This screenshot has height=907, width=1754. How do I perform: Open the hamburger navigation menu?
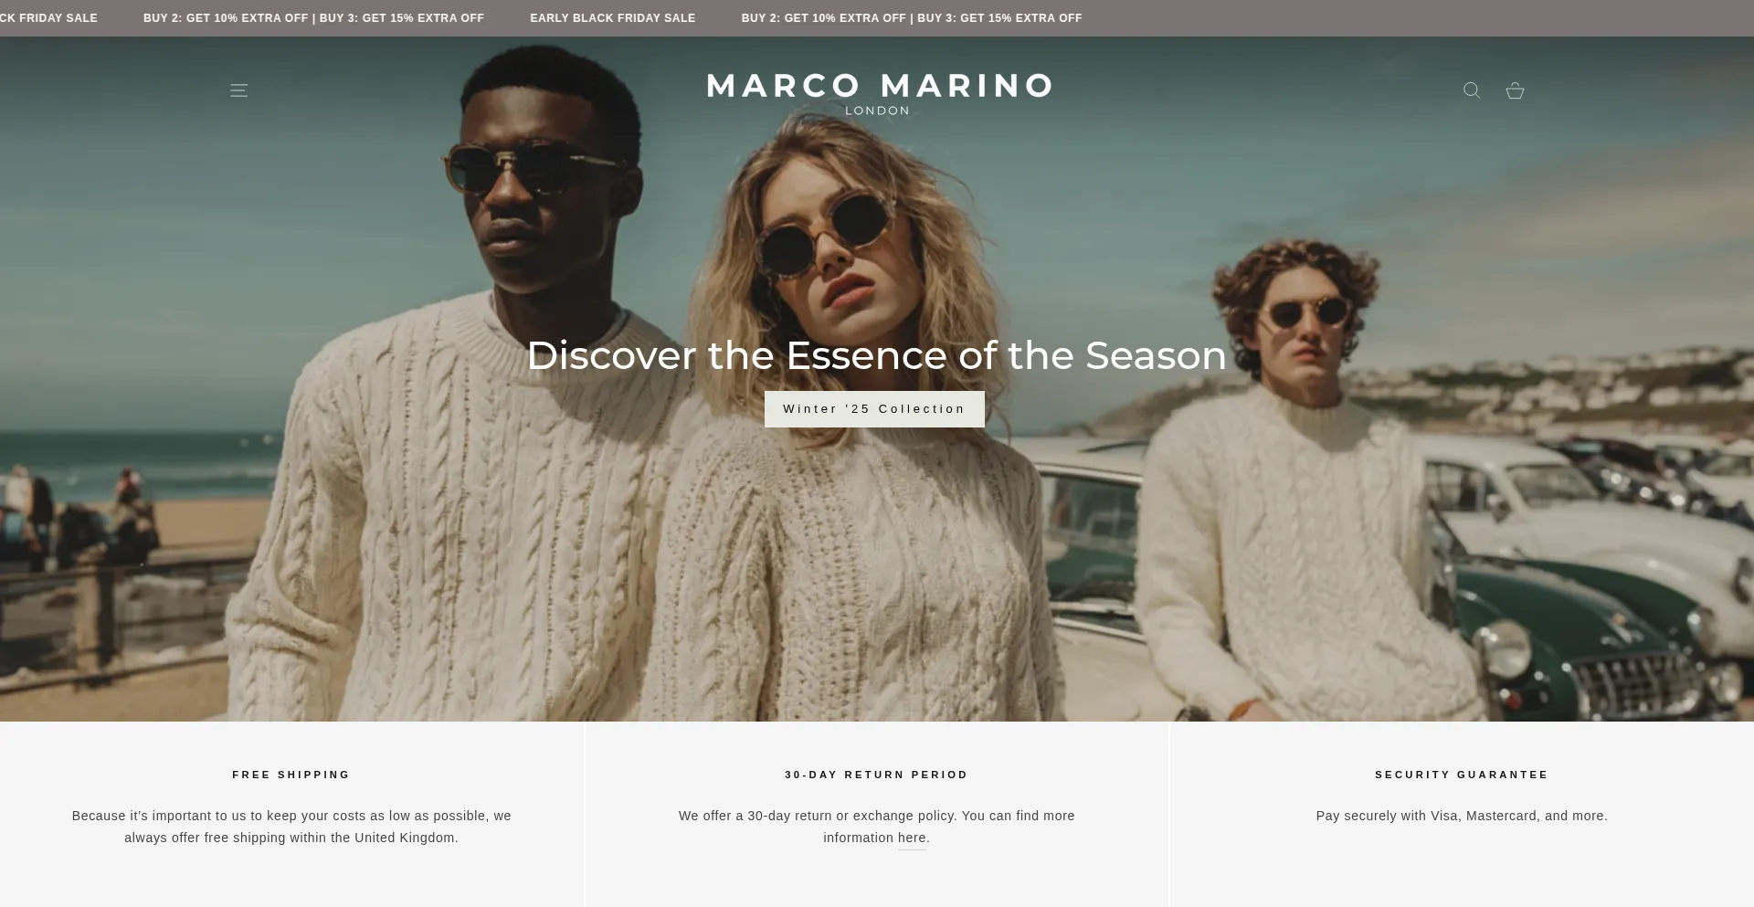pyautogui.click(x=238, y=90)
